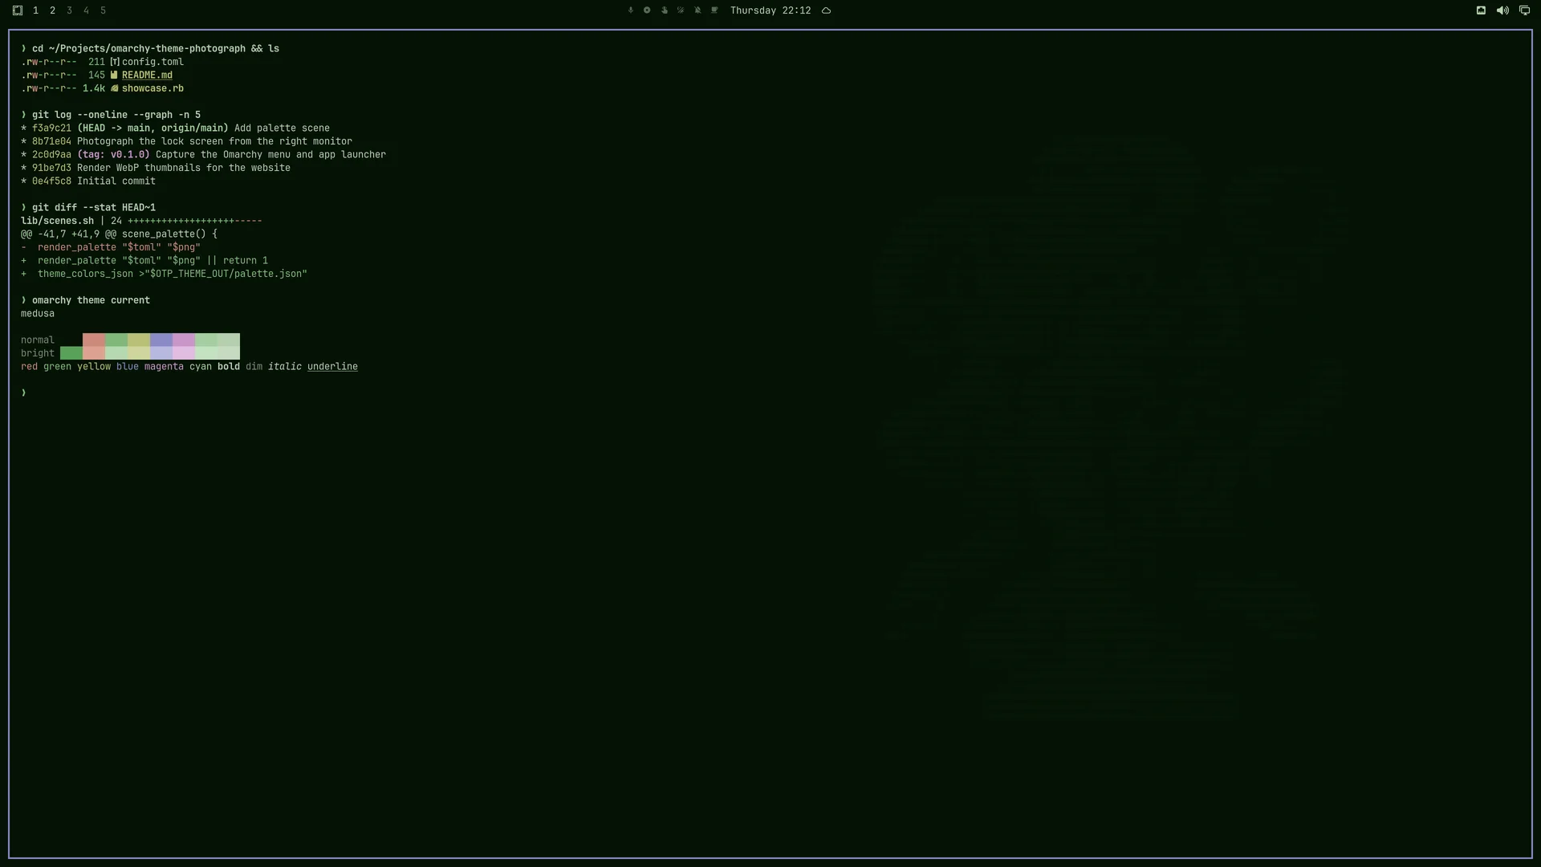
Task: Click the red normal color swatch
Action: [x=94, y=340]
